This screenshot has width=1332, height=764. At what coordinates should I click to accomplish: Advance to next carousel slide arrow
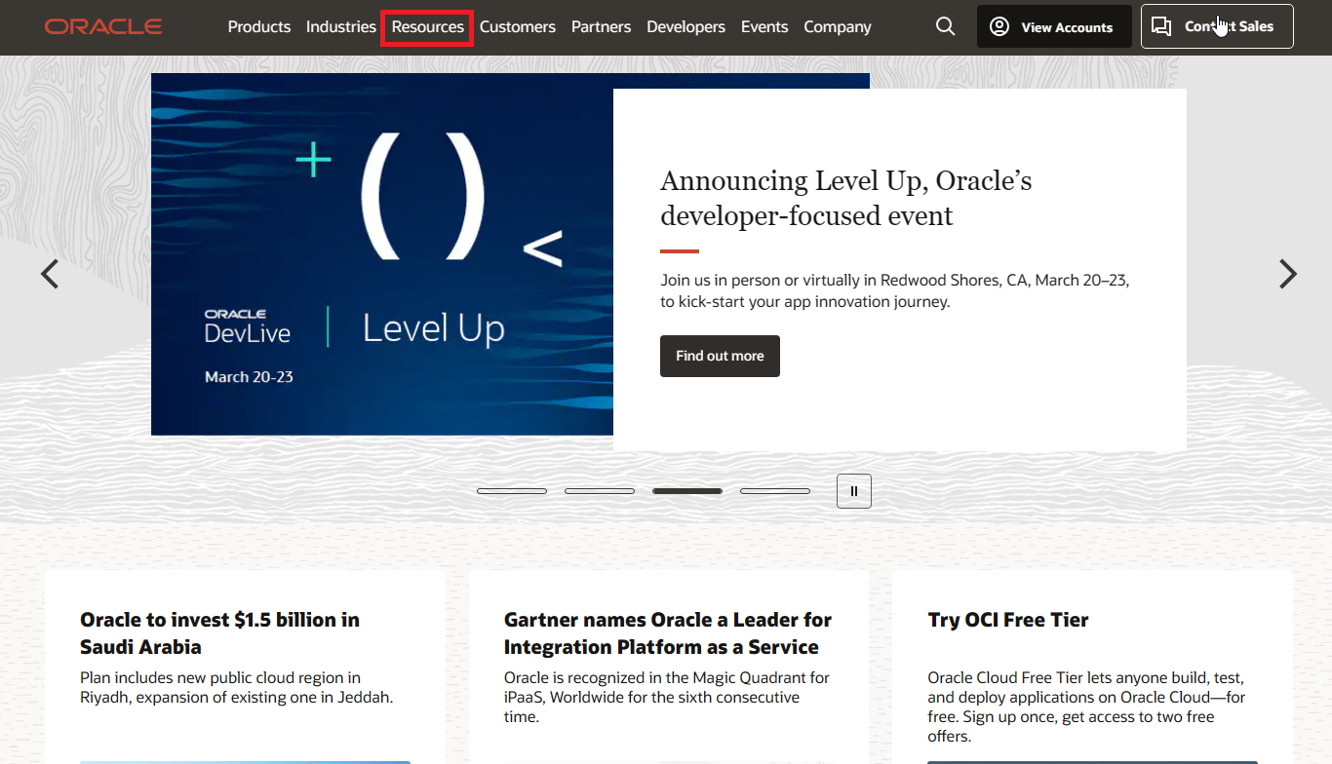tap(1288, 274)
